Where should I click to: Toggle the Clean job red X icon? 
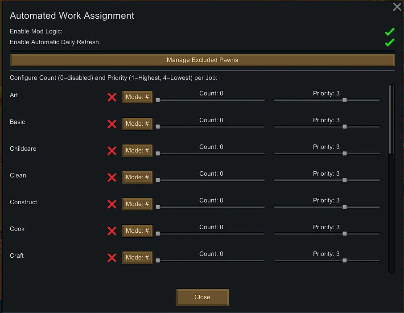(x=112, y=177)
